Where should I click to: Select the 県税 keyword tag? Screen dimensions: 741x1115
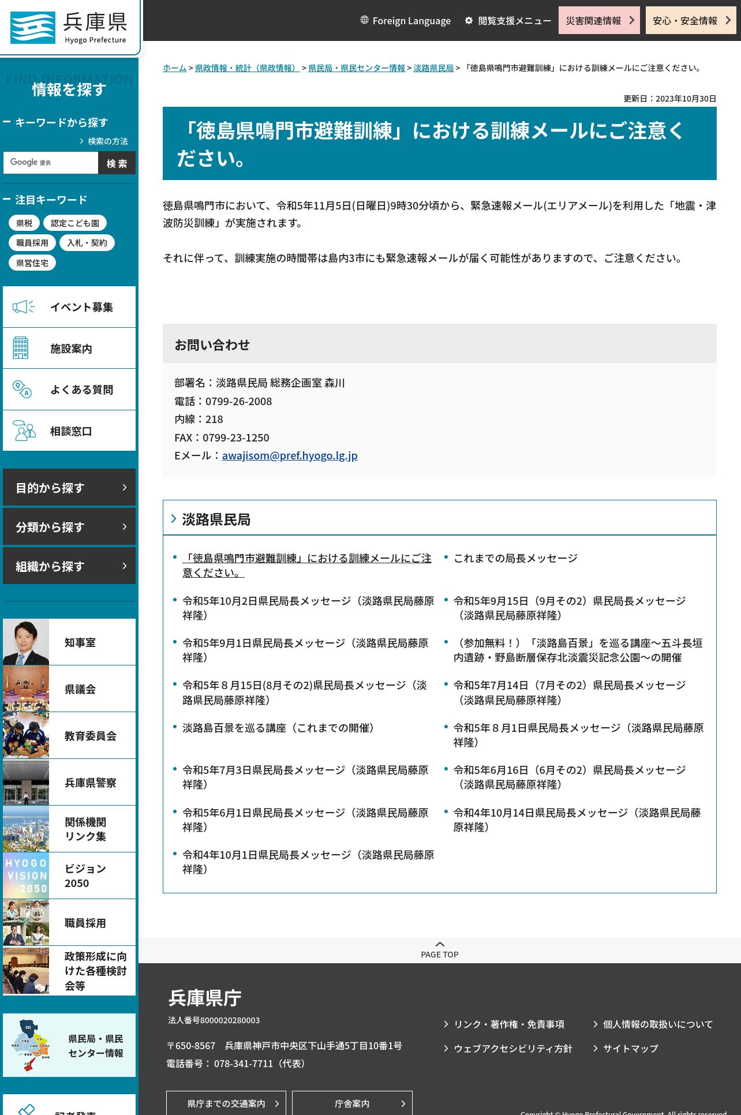click(24, 223)
